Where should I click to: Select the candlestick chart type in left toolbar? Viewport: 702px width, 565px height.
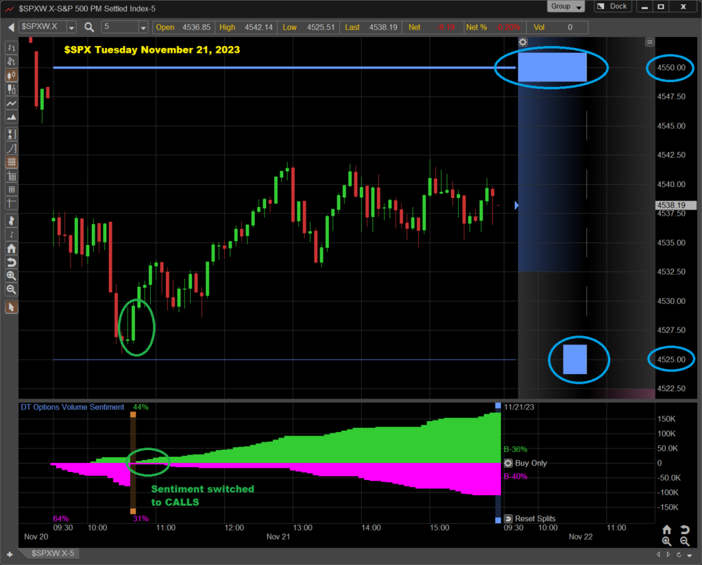(12, 75)
